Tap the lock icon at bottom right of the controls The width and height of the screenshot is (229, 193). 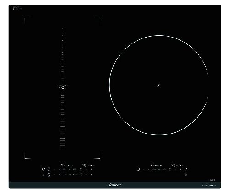[186, 175]
